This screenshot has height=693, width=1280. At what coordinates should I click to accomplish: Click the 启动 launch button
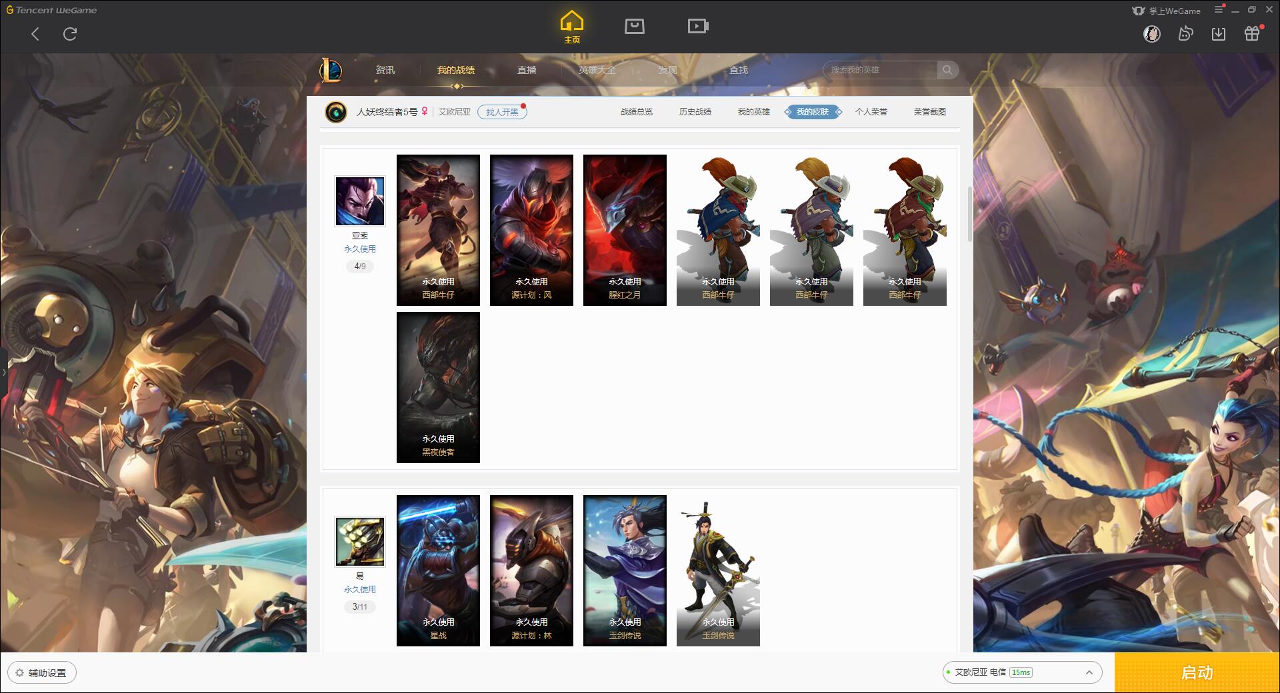pyautogui.click(x=1197, y=672)
